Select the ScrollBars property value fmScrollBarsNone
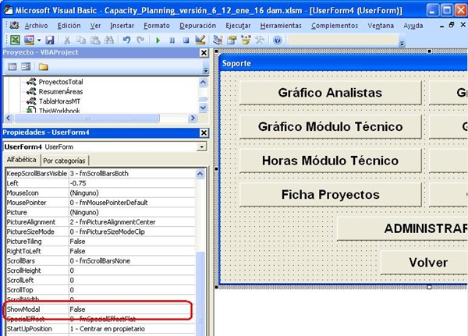The width and height of the screenshot is (468, 336). [132, 261]
